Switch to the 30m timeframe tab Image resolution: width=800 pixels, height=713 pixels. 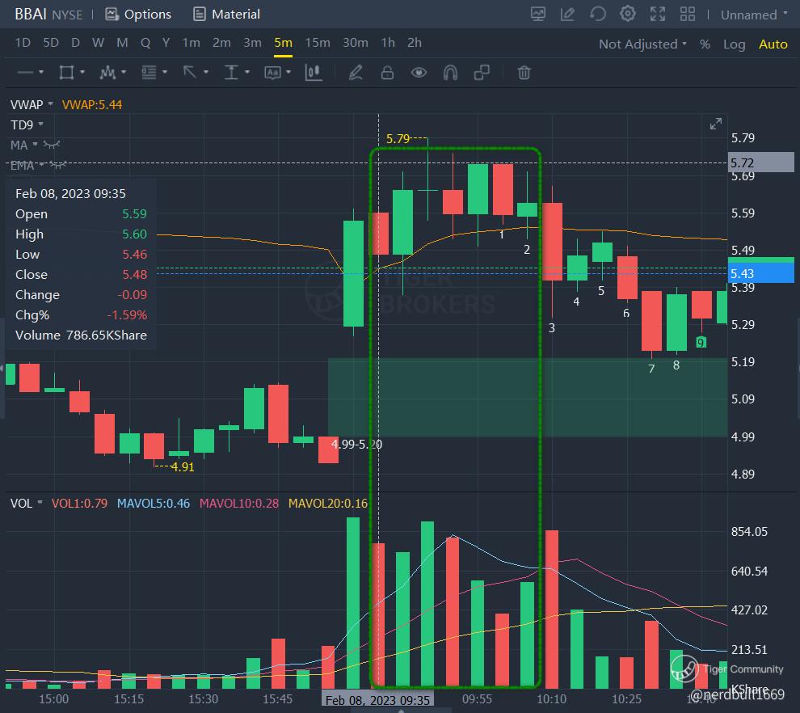pyautogui.click(x=355, y=43)
